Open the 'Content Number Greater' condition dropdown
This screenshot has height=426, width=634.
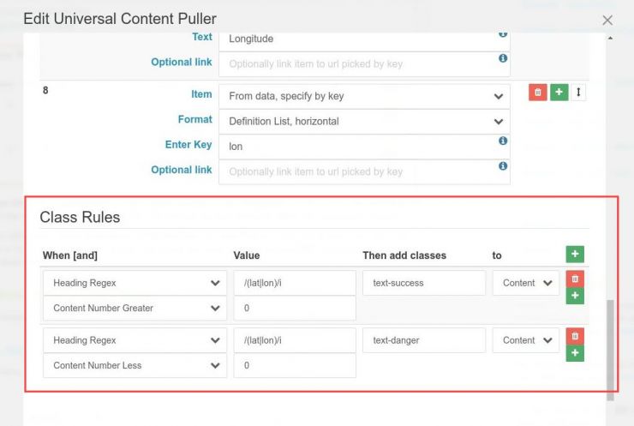point(135,308)
